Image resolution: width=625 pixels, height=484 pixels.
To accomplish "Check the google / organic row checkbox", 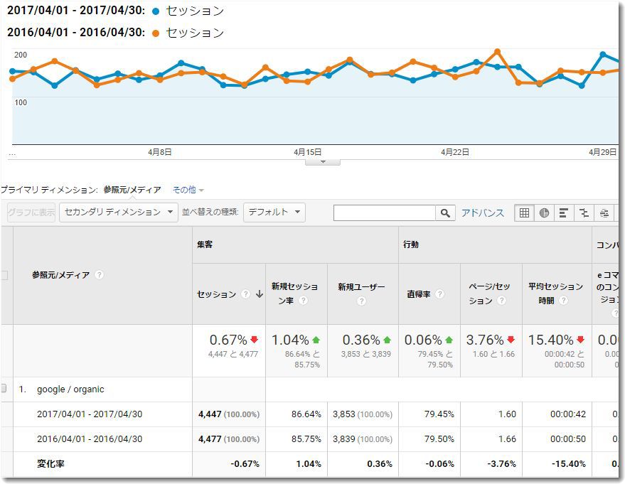I will point(4,389).
